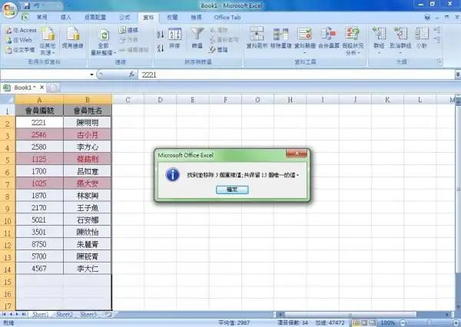Open the 常用 Home ribbon tab
The width and height of the screenshot is (461, 327).
click(41, 18)
